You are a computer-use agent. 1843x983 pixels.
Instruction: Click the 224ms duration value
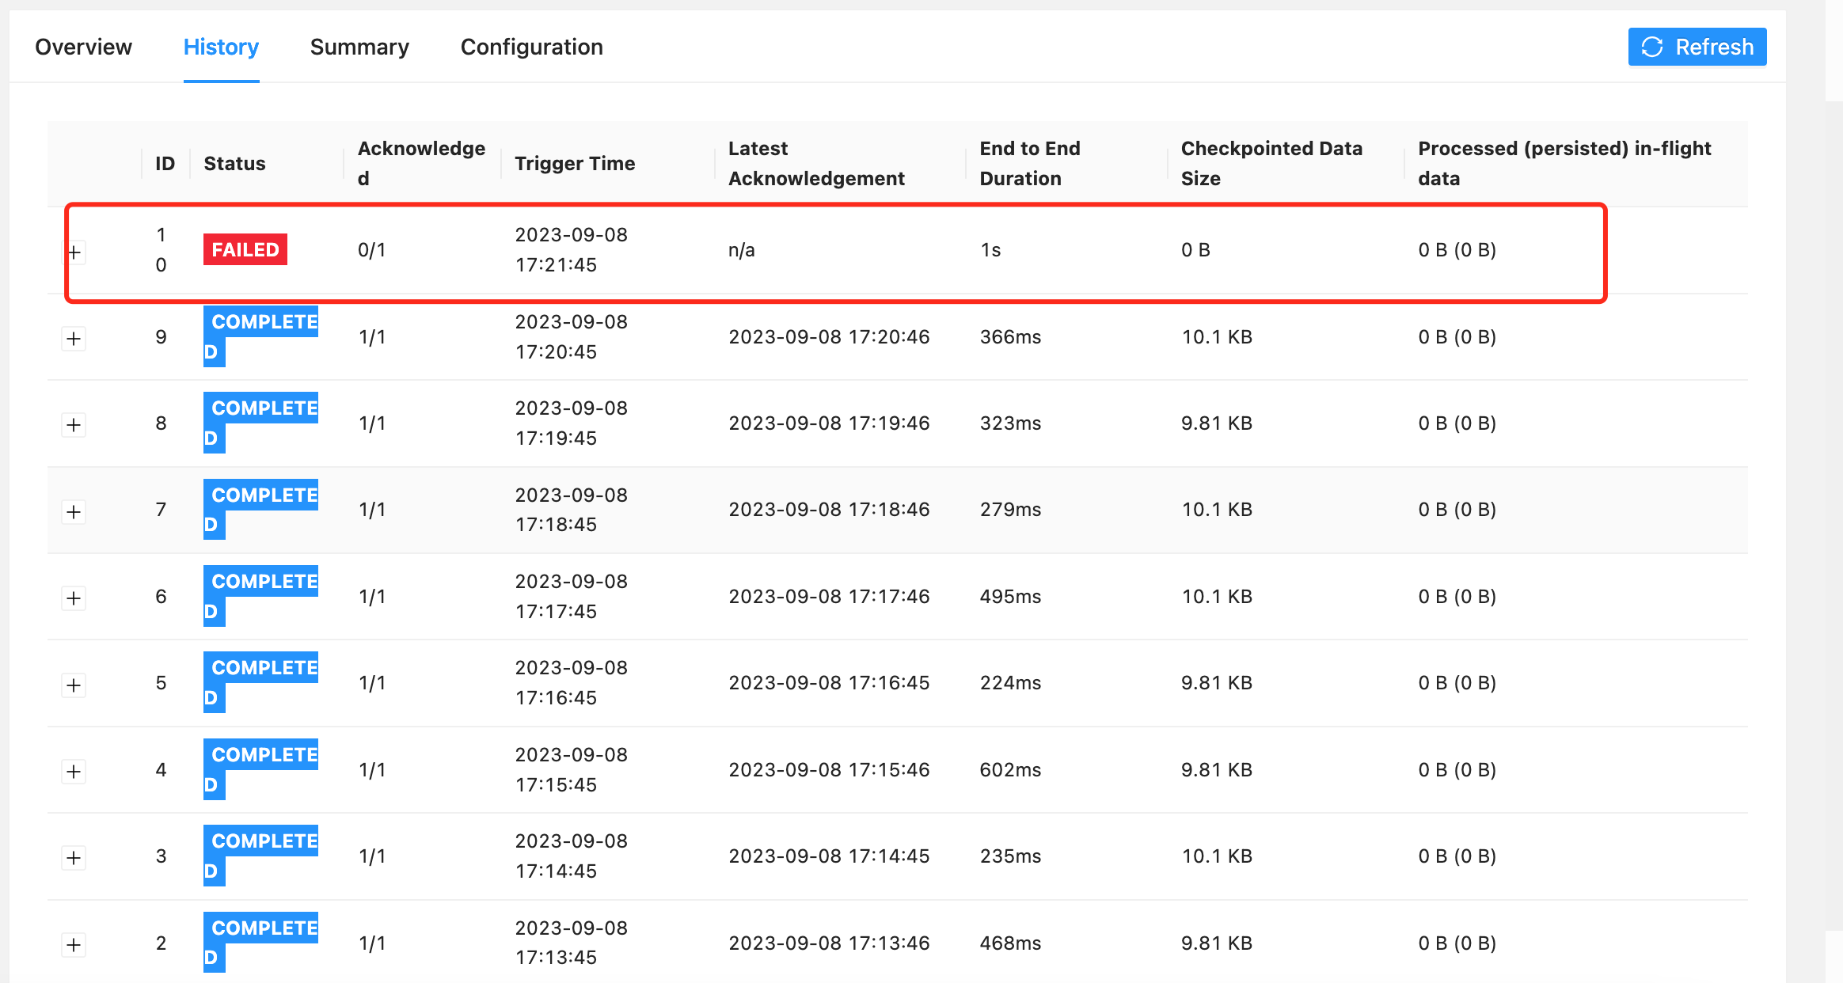point(1010,682)
